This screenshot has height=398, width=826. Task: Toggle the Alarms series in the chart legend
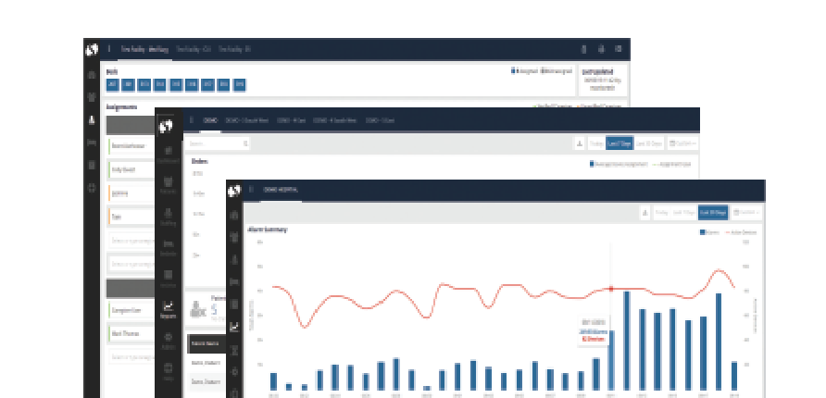(x=708, y=233)
